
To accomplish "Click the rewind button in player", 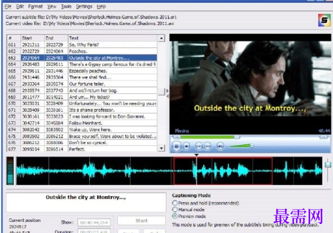I will 198,146.
